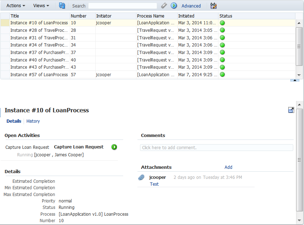Run the search with the green play icon

pyautogui.click(x=174, y=6)
